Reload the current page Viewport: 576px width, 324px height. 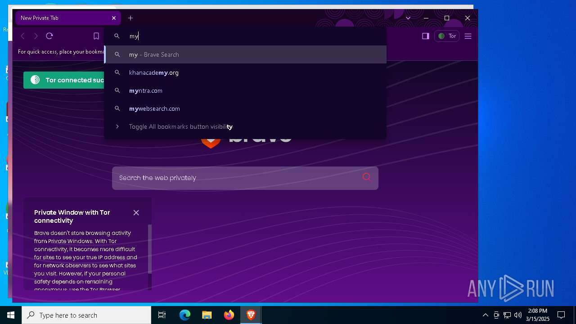(x=49, y=36)
